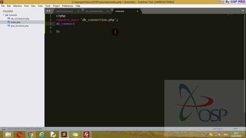Screen dimensions: 246x138
Task: Click the '?>' closing tag
Action: [x=58, y=31]
